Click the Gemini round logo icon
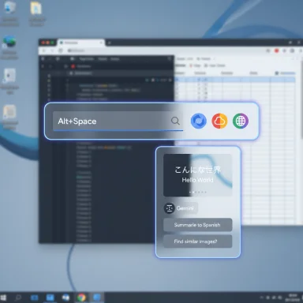Image resolution: width=303 pixels, height=303 pixels. pos(170,208)
